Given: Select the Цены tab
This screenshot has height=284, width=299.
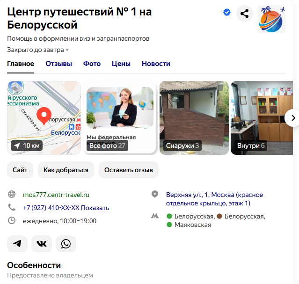Looking at the screenshot, I should [121, 64].
